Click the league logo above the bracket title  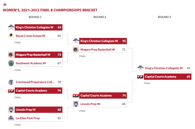click(5, 4)
